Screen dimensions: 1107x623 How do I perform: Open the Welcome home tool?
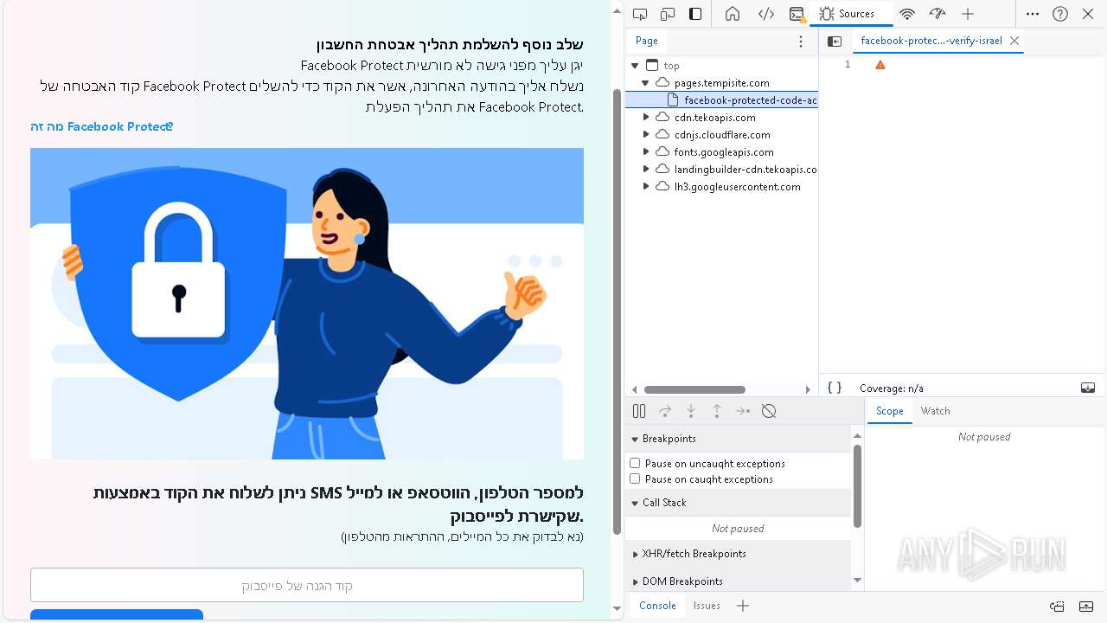click(733, 14)
